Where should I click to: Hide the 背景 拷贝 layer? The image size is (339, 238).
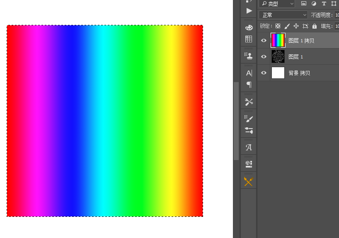pyautogui.click(x=264, y=73)
